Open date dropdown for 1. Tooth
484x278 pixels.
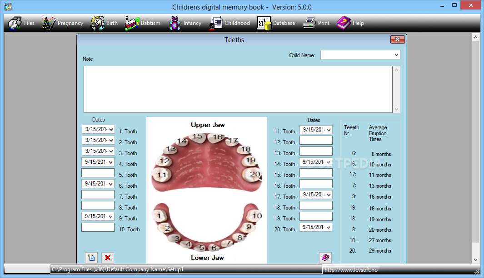[x=111, y=130]
